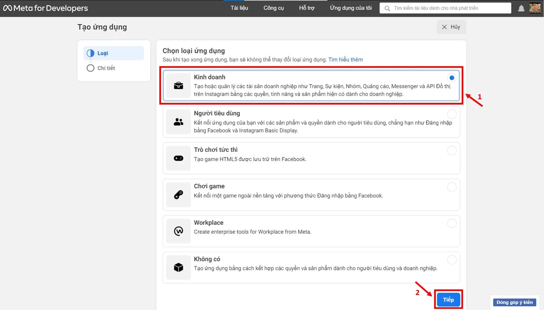Open the Tìm hiểu thêm link
Screen dimensions: 544x310
pos(345,60)
